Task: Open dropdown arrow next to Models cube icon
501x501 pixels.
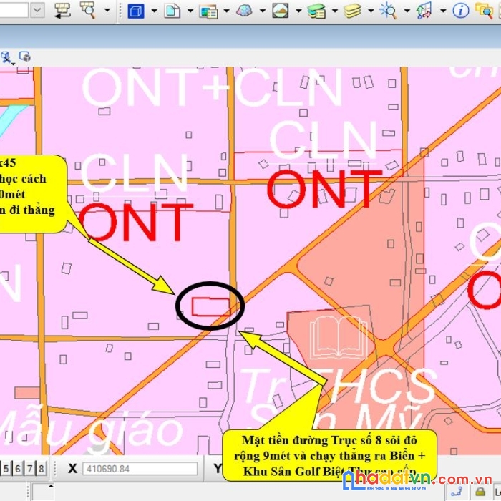Action: coord(154,11)
